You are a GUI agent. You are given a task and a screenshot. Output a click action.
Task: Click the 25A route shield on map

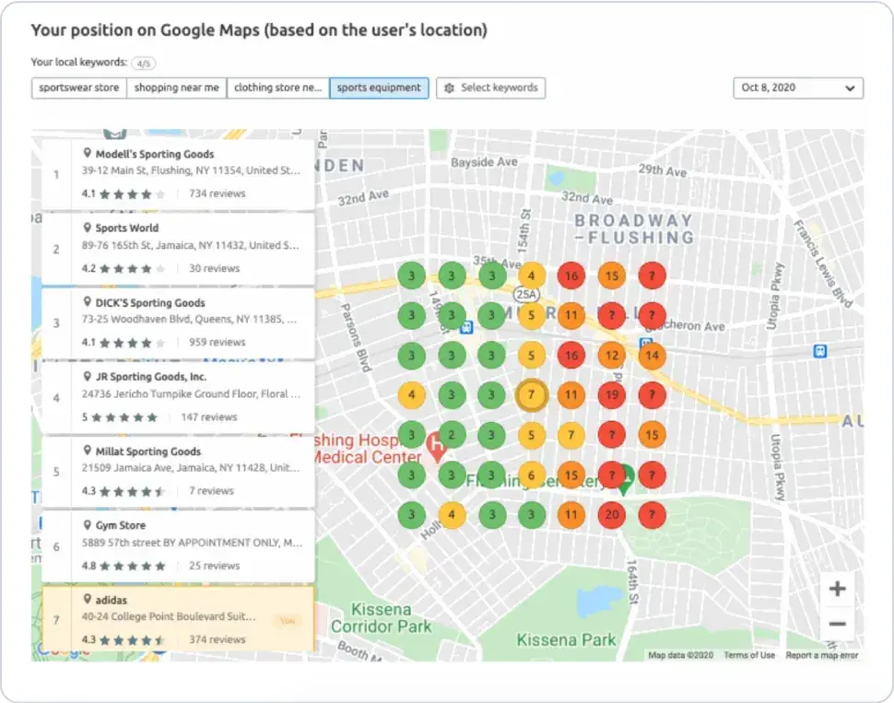(x=524, y=295)
